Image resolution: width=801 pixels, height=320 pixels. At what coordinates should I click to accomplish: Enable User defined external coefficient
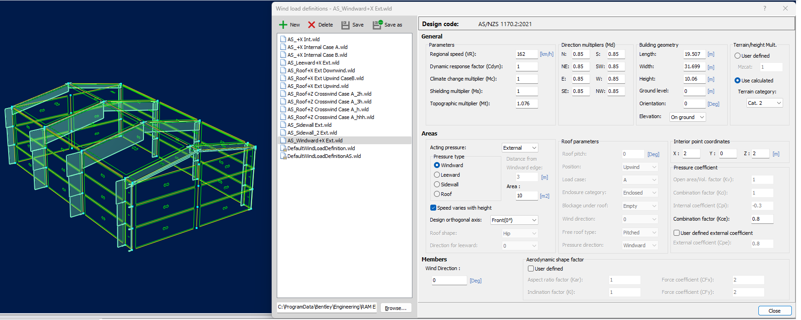click(x=676, y=233)
